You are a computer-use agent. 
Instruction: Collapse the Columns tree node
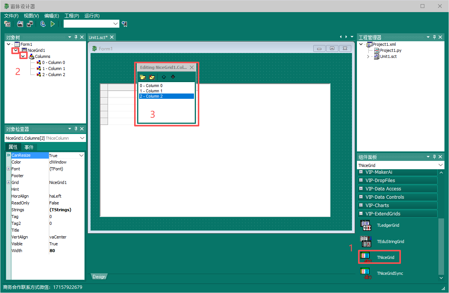click(23, 56)
